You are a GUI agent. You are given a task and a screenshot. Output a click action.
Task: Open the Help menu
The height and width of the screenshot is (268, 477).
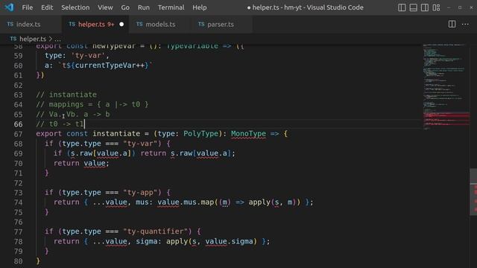(x=200, y=7)
